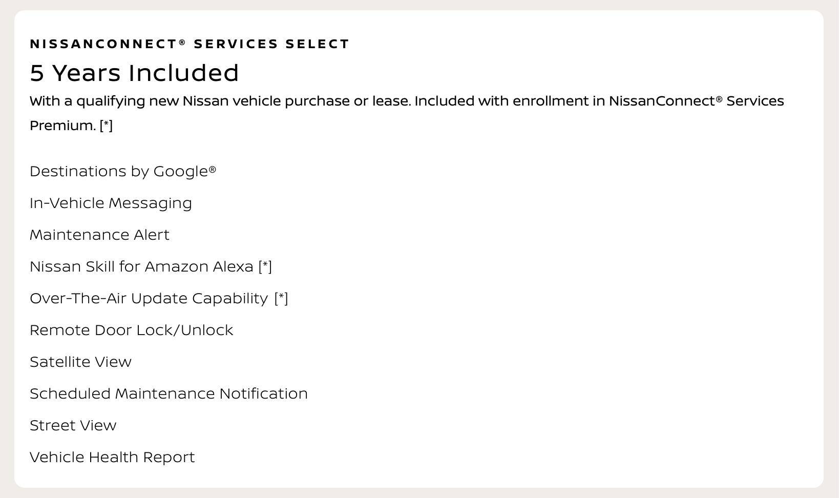Click the registered mark after Google

[x=213, y=169]
